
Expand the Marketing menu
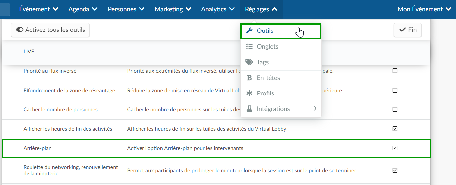(173, 9)
